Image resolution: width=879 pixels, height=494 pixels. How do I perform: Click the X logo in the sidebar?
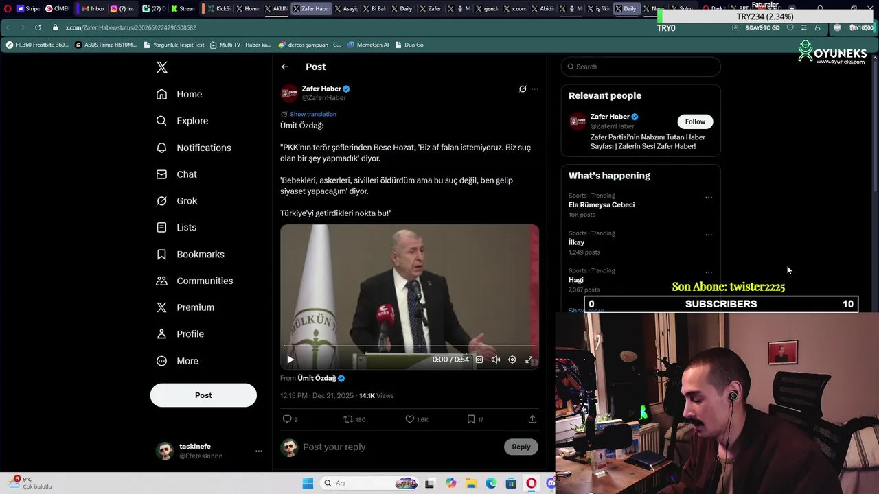[x=162, y=67]
